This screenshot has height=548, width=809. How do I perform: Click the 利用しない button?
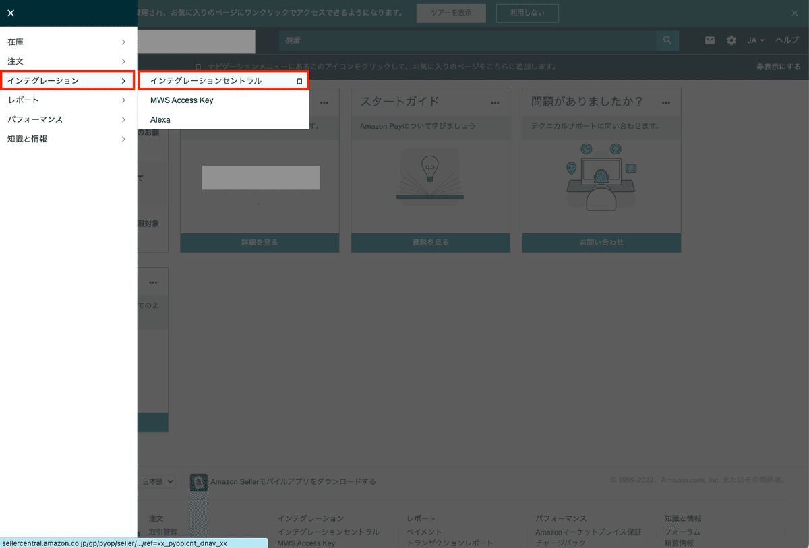coord(527,13)
